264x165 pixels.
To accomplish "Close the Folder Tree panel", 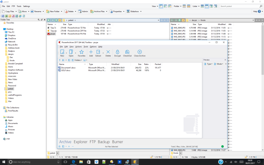I will click(x=44, y=20).
